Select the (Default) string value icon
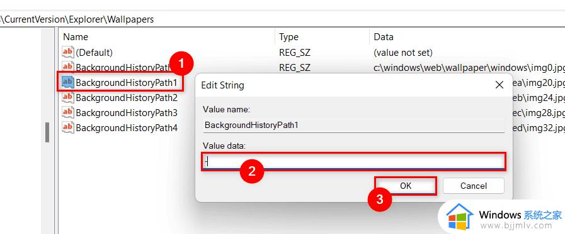565x234 pixels. coord(68,53)
